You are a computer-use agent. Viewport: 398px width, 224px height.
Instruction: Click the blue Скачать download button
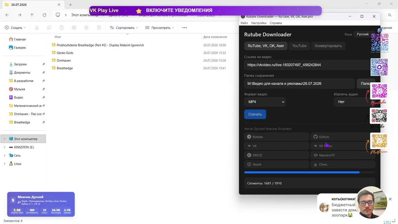tap(255, 114)
